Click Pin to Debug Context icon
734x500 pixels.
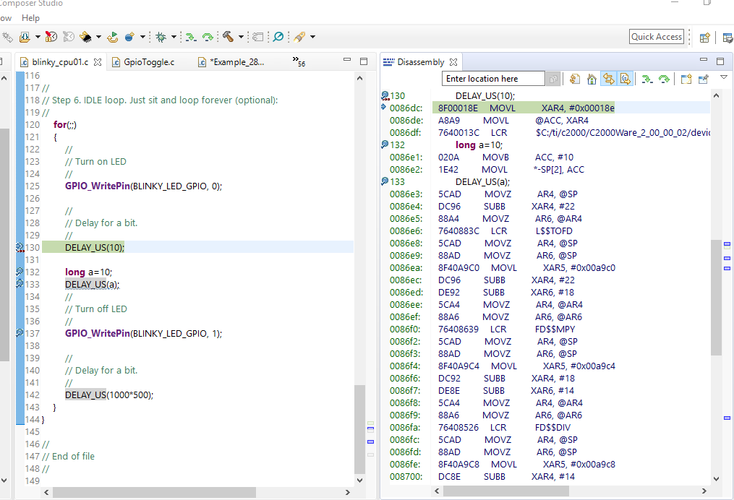pyautogui.click(x=703, y=79)
